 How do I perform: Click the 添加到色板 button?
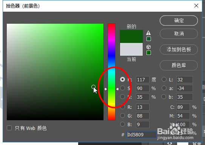(179, 50)
